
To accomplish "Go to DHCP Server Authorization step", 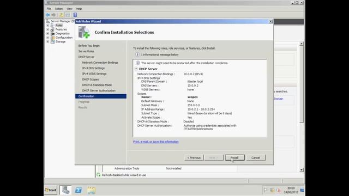I will point(99,91).
